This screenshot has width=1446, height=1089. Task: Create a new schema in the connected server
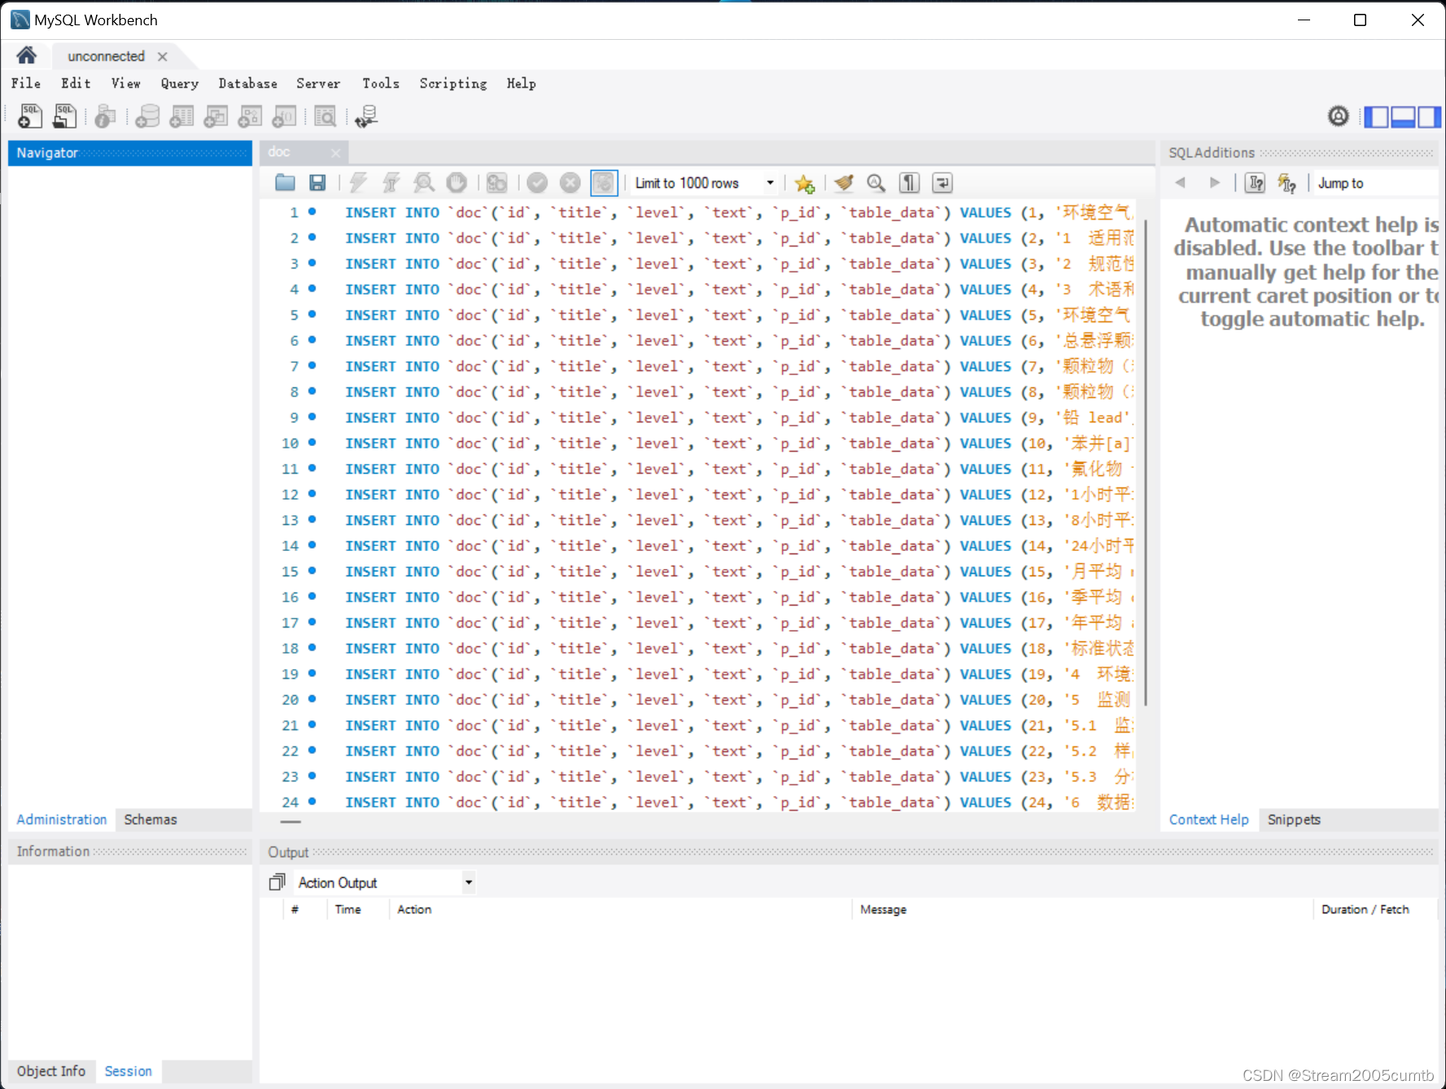(147, 116)
